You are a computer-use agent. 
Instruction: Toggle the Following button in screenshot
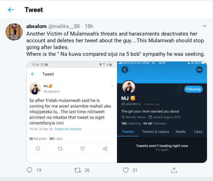[x=193, y=89]
